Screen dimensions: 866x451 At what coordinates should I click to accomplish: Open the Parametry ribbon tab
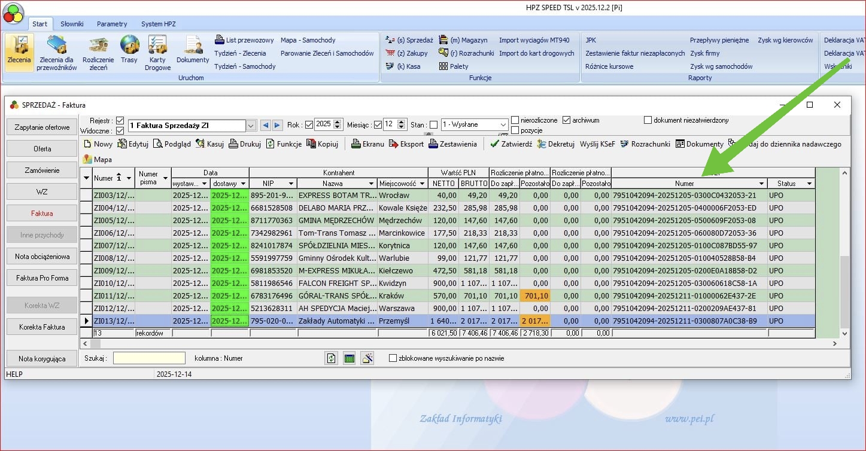click(112, 24)
